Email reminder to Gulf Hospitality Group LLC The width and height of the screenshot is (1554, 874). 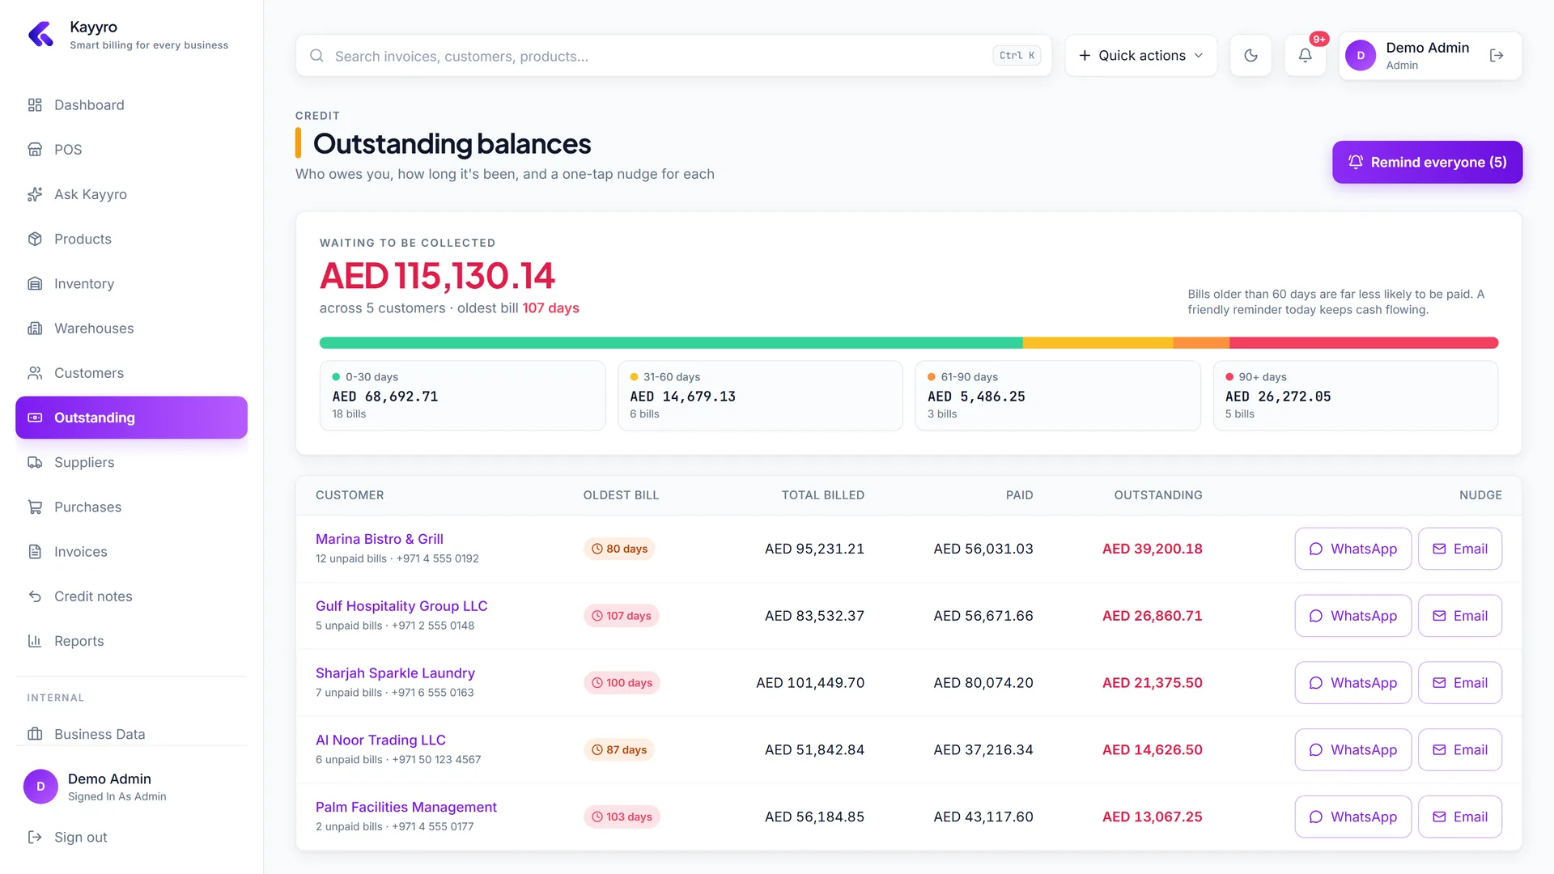tap(1459, 616)
